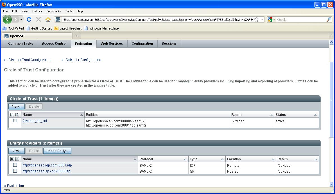The image size is (335, 194).
Task: Click the stop loading X icon
Action: pos(39,19)
